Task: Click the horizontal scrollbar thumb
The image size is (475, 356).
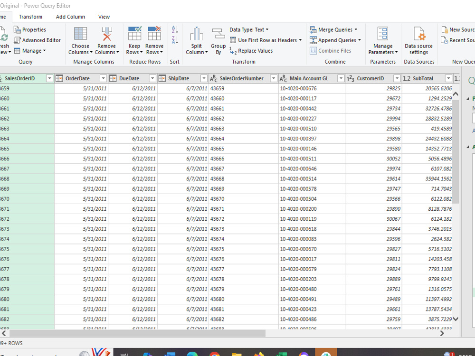Action: [138, 333]
